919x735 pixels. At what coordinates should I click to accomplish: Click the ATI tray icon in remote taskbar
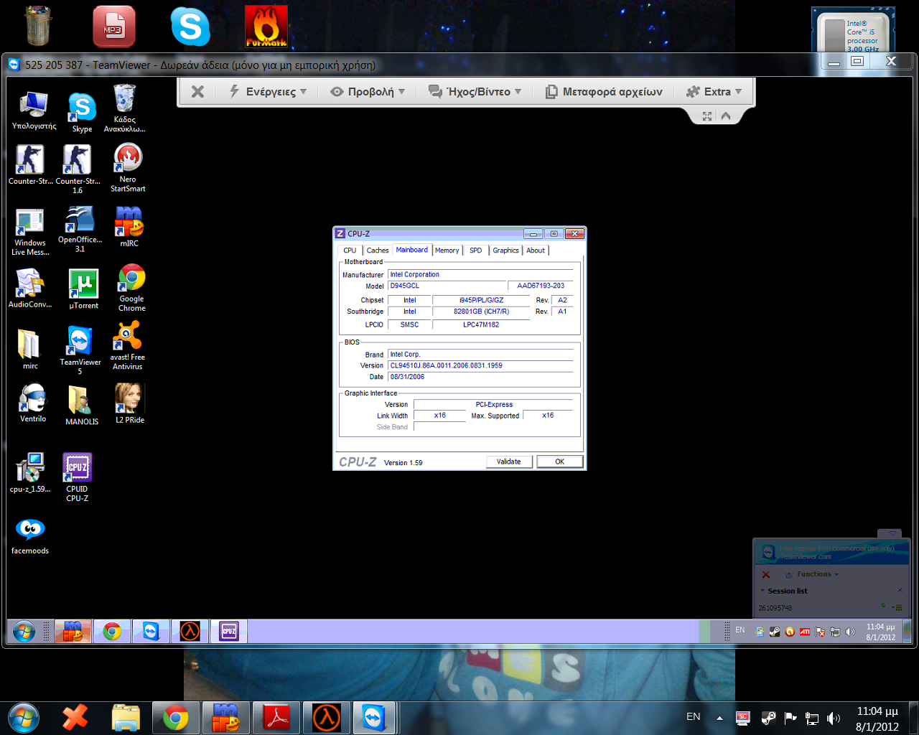pos(805,632)
